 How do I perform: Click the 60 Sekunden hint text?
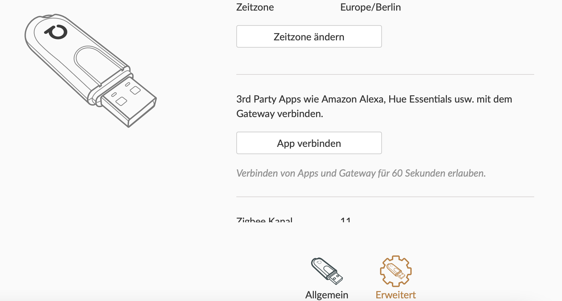pyautogui.click(x=361, y=173)
